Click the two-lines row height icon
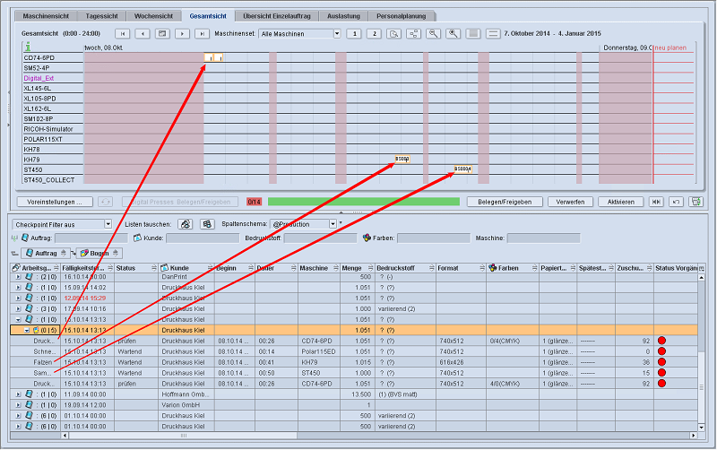Viewport: 717px width, 450px height. pyautogui.click(x=493, y=33)
